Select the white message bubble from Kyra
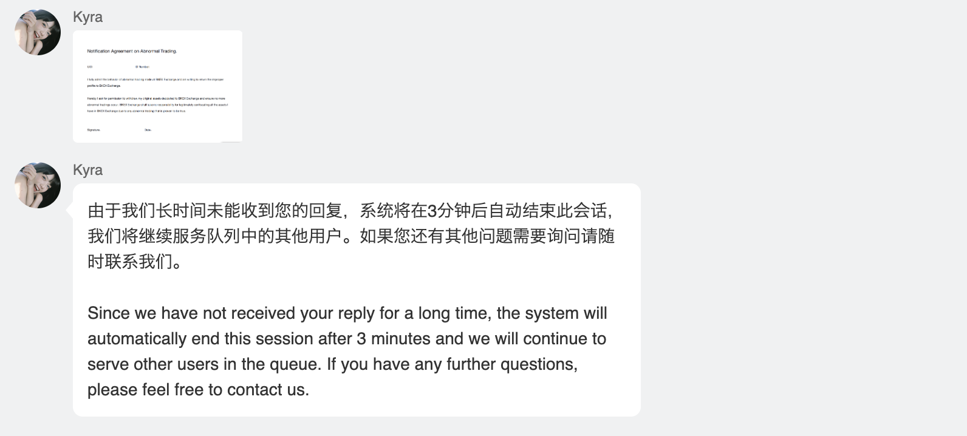967x436 pixels. pyautogui.click(x=357, y=298)
